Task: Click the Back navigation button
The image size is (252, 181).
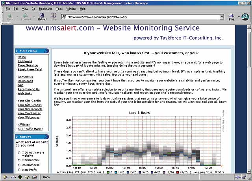Action: pyautogui.click(x=10, y=16)
